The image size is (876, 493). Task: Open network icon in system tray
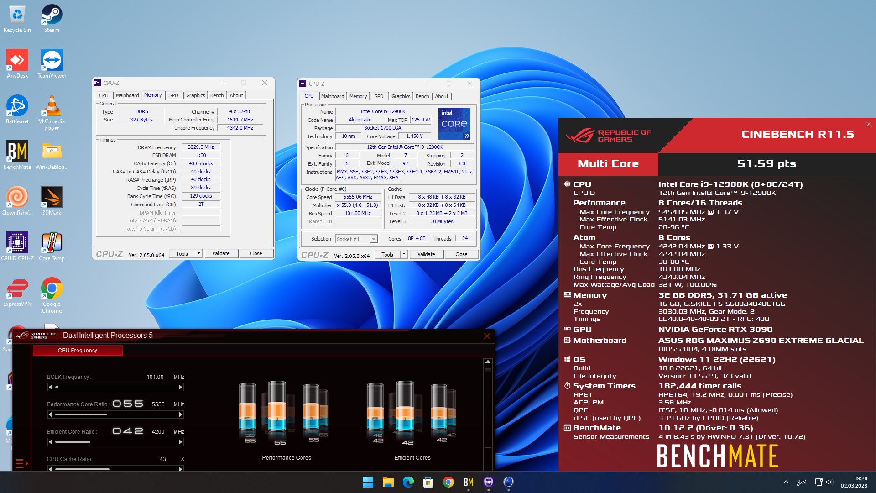click(819, 482)
